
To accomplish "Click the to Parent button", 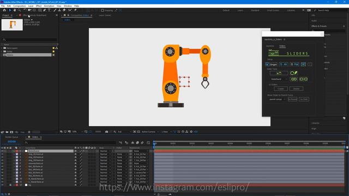I will pos(292,99).
